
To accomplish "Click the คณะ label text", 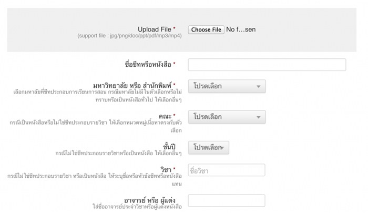I will [x=165, y=116].
